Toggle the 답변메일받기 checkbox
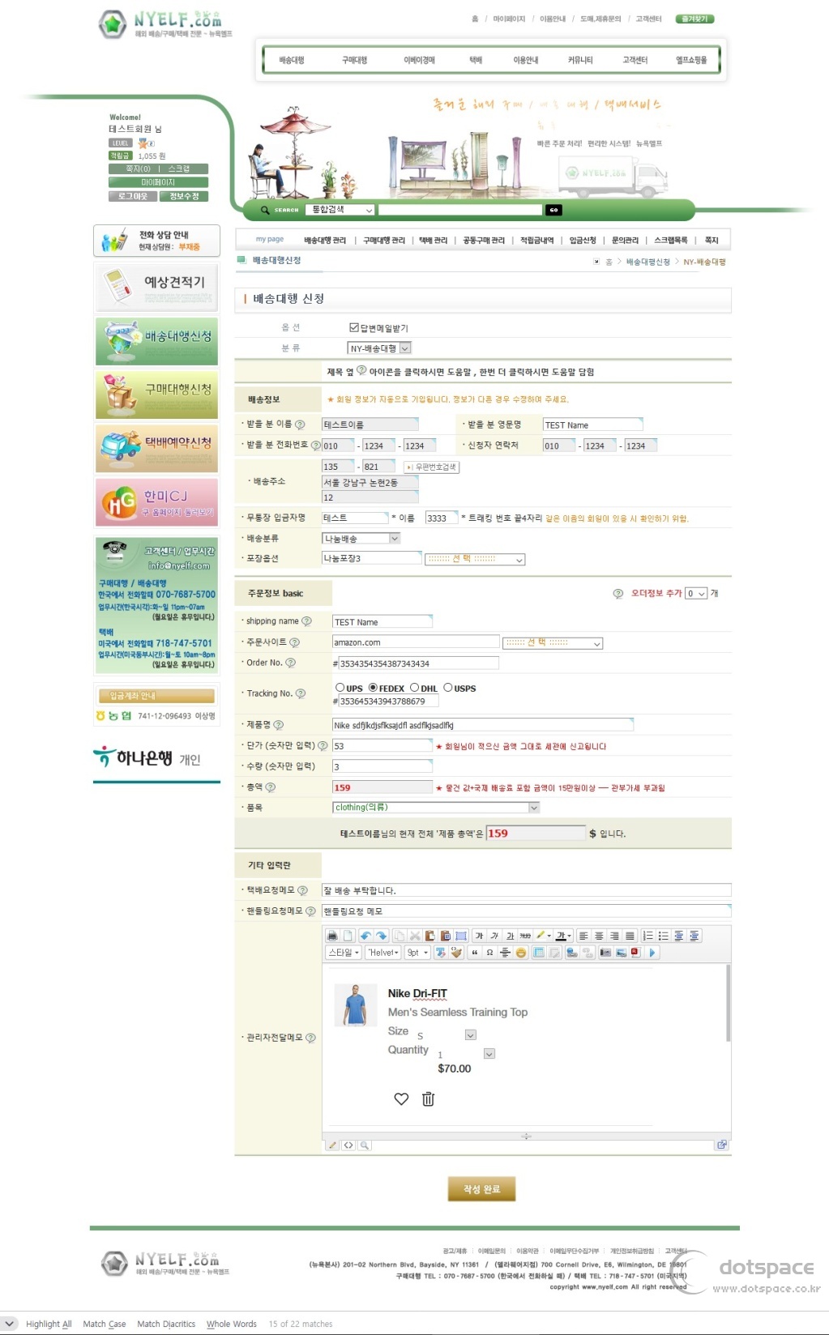Viewport: 829px width, 1335px height. click(x=353, y=327)
